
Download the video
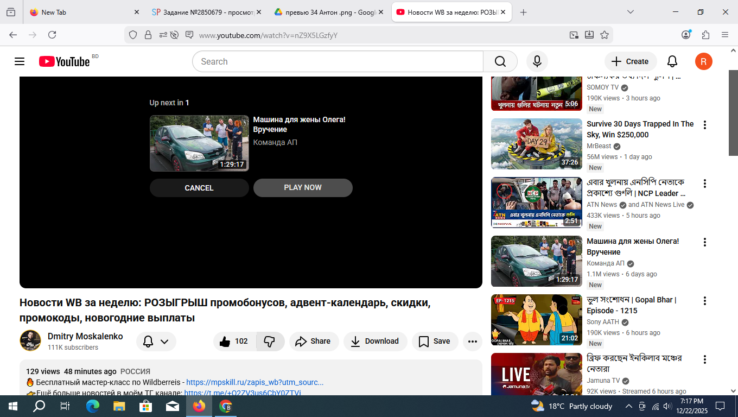(x=376, y=342)
